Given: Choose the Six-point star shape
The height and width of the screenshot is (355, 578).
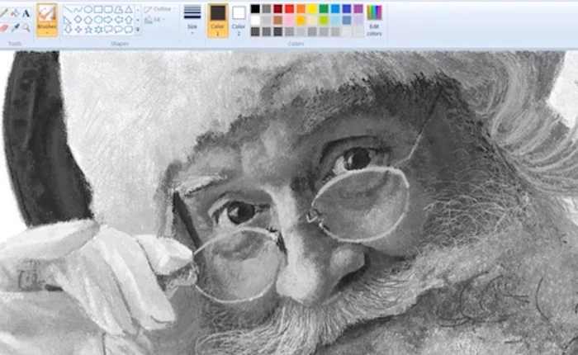Looking at the screenshot, I should tap(98, 30).
